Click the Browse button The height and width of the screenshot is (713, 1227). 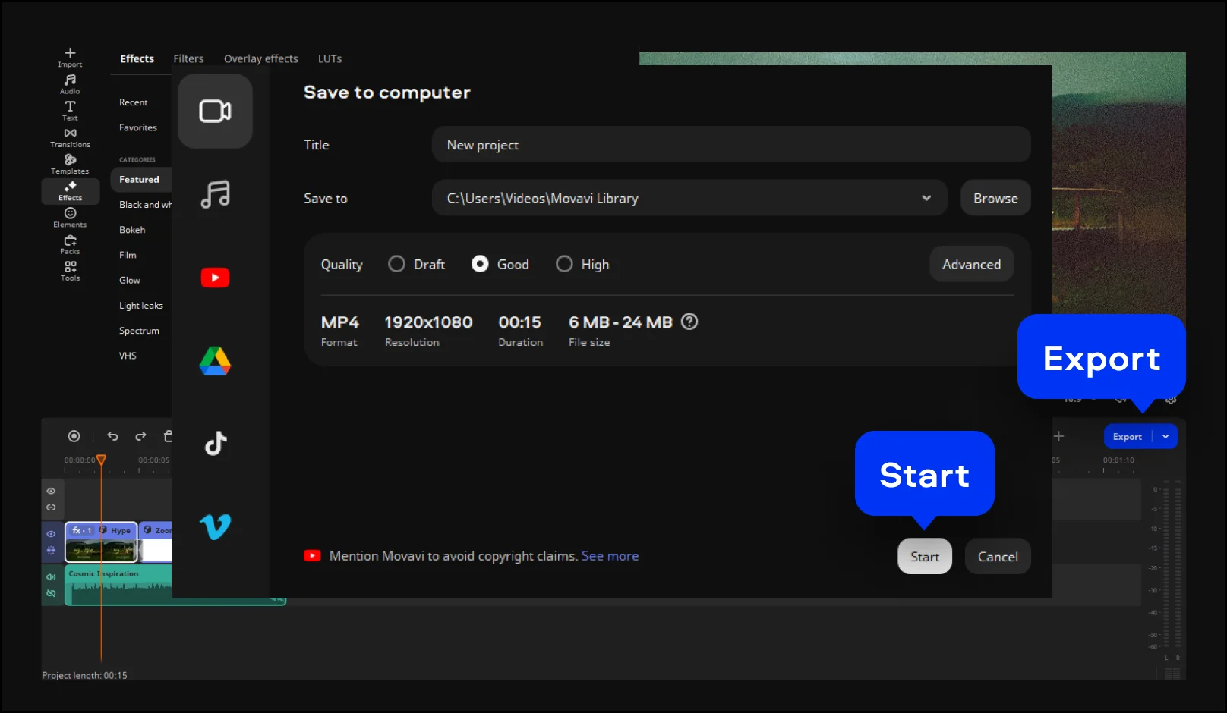[995, 198]
